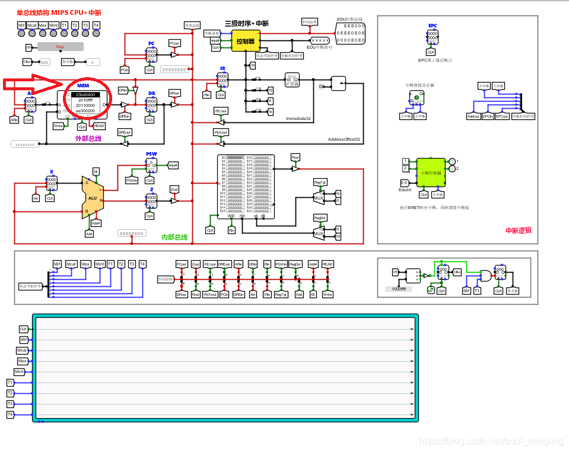Click interrupt LED 2 on the interrupt controller

pyautogui.click(x=452, y=169)
